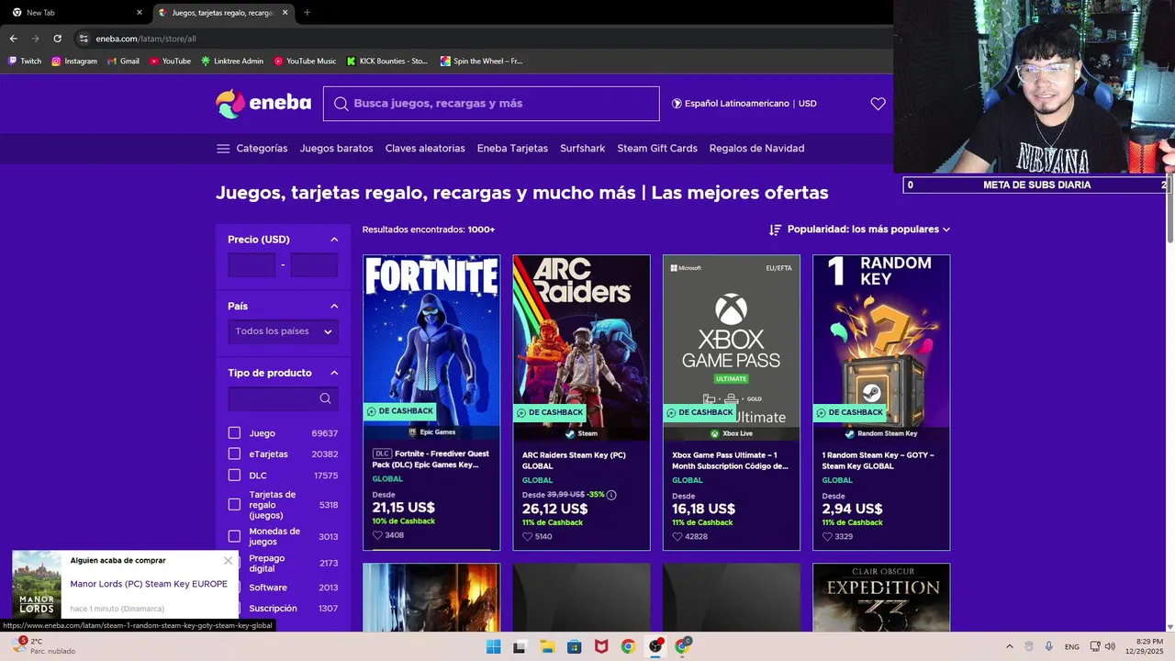Show hidden system tray icons
The image size is (1175, 661).
[1010, 646]
